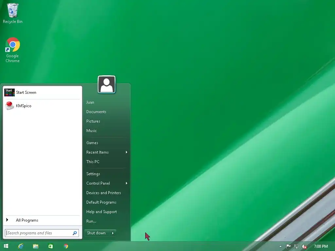The image size is (335, 251).
Task: Expand Recent Items submenu arrow
Action: coord(127,152)
